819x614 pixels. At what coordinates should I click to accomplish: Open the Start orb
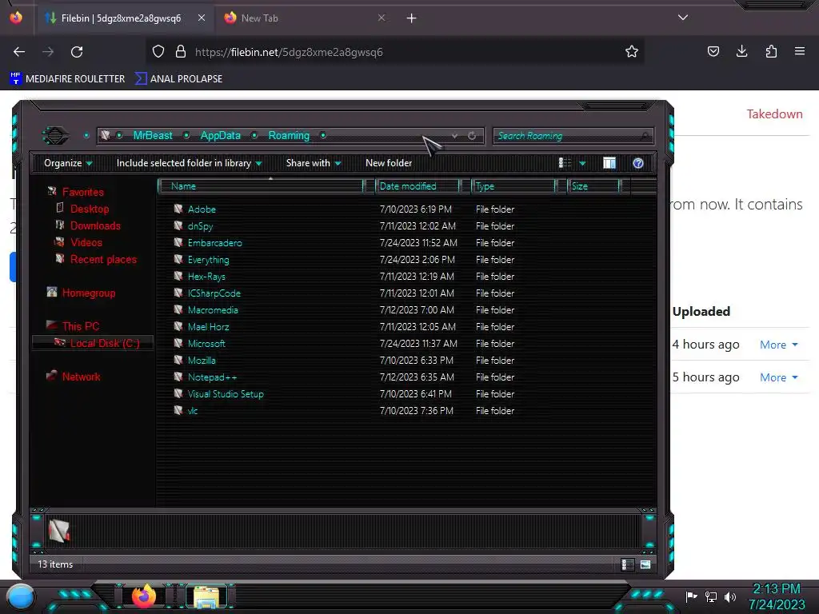click(x=21, y=596)
